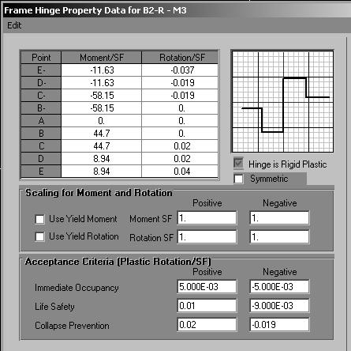Toggle the Symmetric checkbox
This screenshot has height=351, width=351.
238,179
